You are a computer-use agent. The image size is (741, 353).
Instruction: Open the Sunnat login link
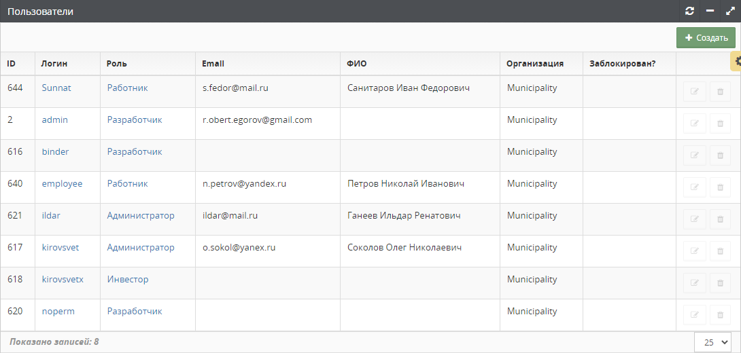[56, 88]
